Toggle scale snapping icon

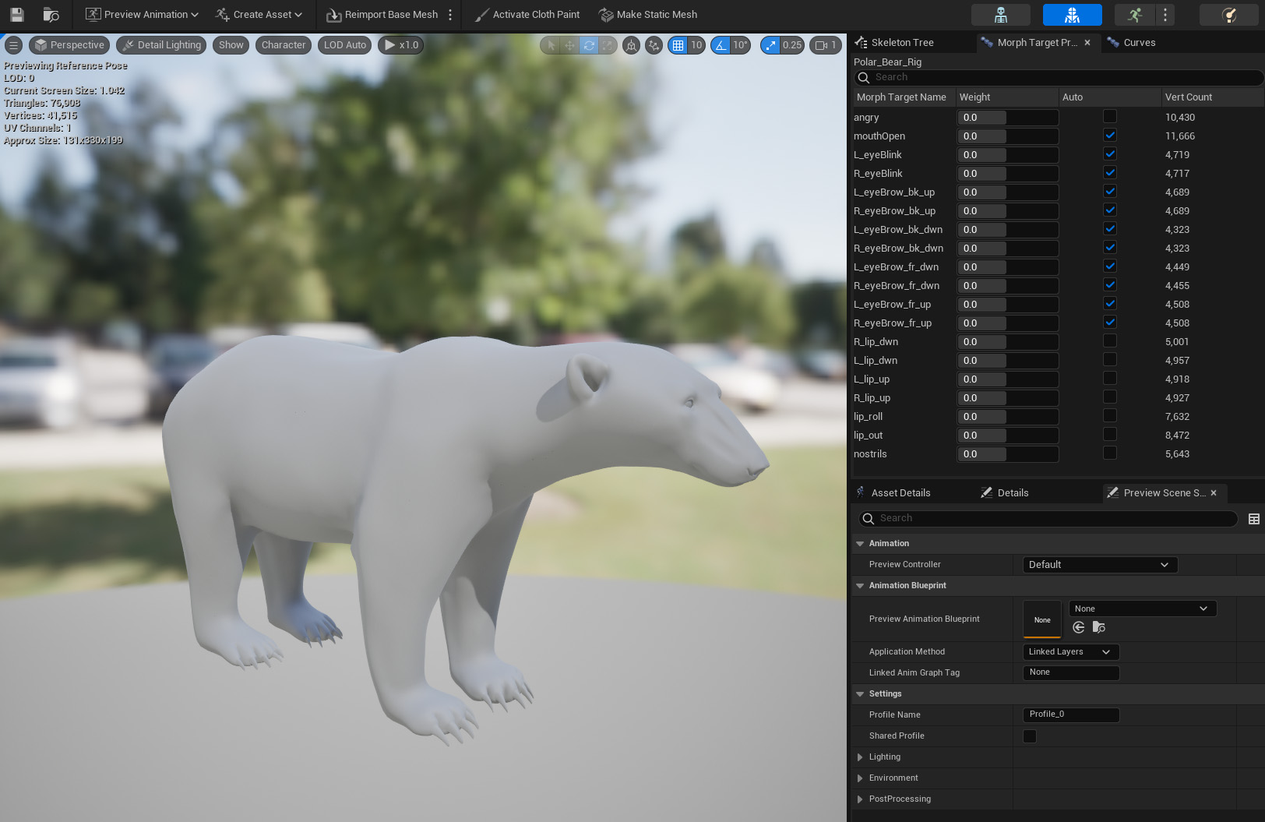tap(771, 45)
